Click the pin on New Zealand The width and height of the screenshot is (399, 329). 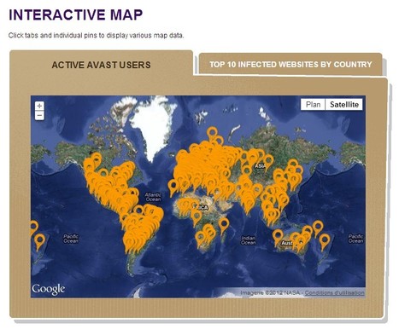[325, 240]
